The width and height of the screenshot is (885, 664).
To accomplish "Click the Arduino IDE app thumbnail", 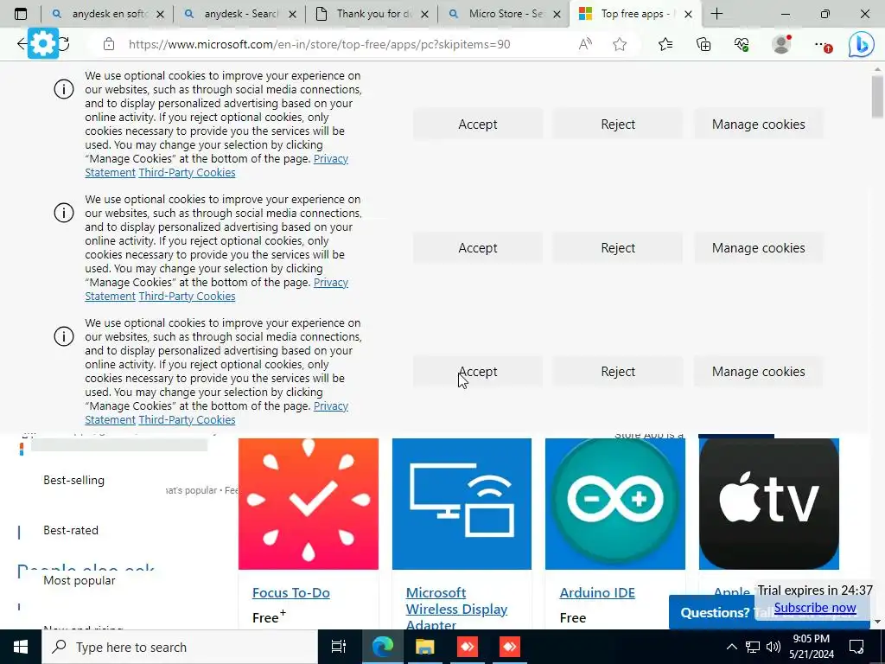I will pos(615,504).
